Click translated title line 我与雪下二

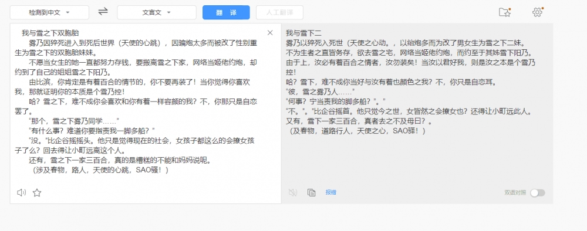[x=303, y=33]
